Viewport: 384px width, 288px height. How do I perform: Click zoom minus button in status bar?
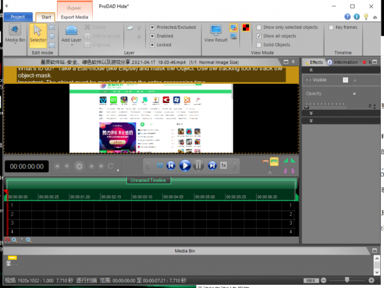pyautogui.click(x=323, y=280)
